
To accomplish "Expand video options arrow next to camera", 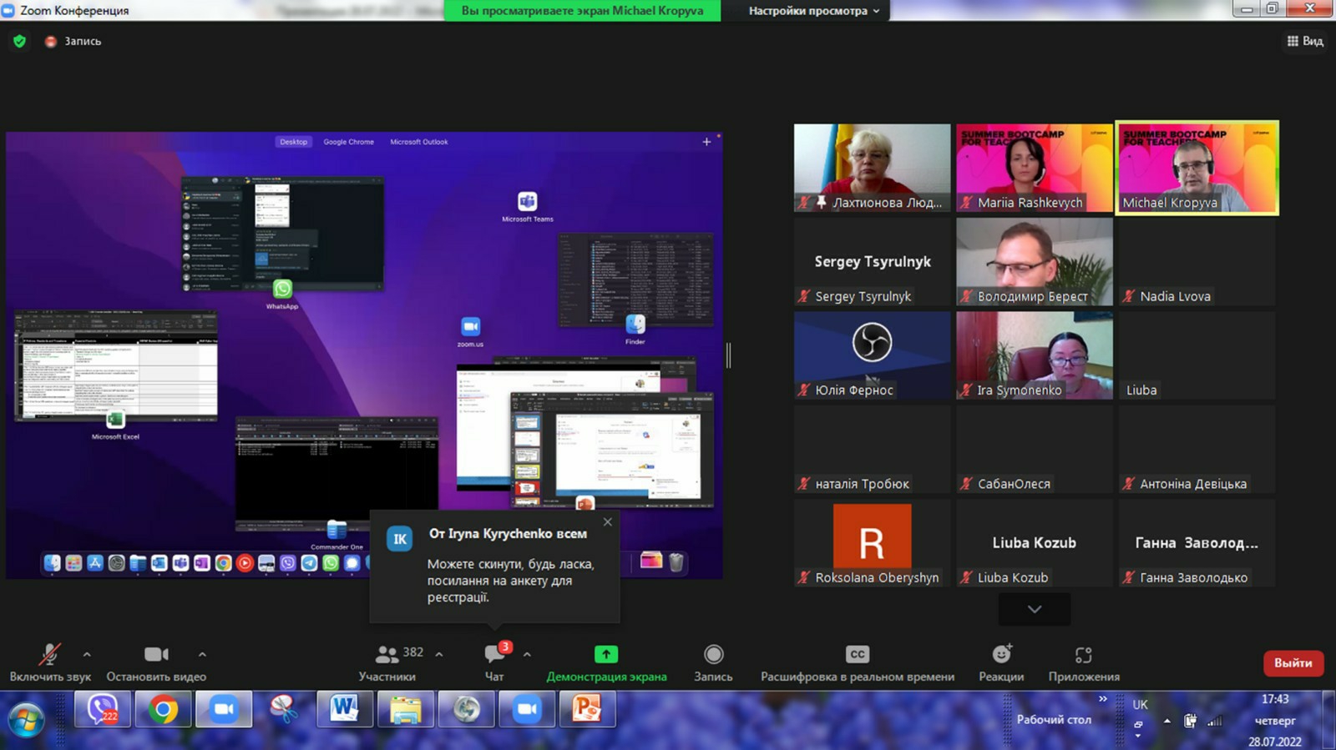I will [x=202, y=655].
